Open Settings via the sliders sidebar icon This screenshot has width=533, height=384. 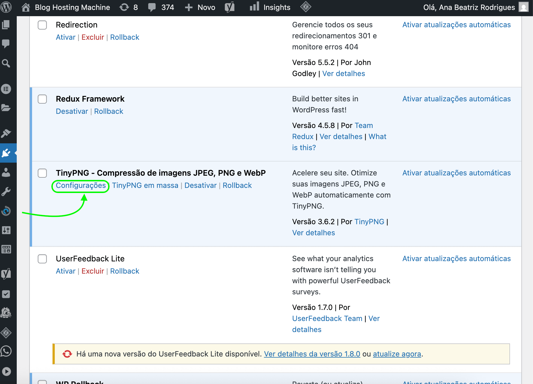click(x=6, y=230)
